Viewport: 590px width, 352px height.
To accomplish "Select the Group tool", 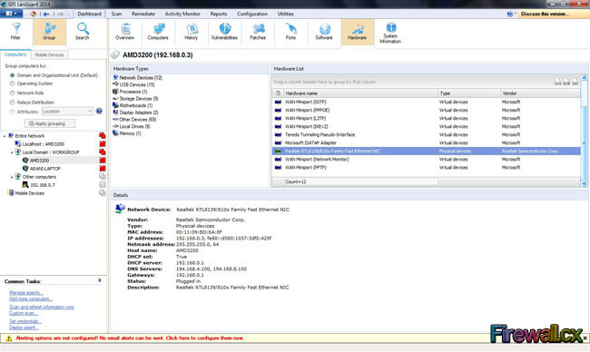I will click(x=49, y=32).
